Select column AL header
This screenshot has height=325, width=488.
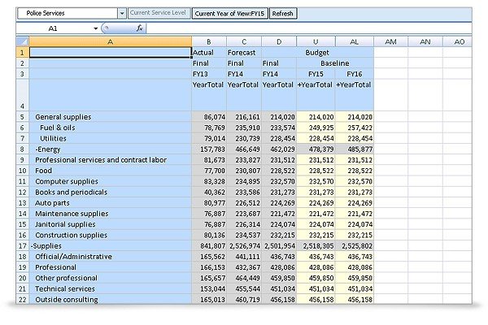pos(354,41)
